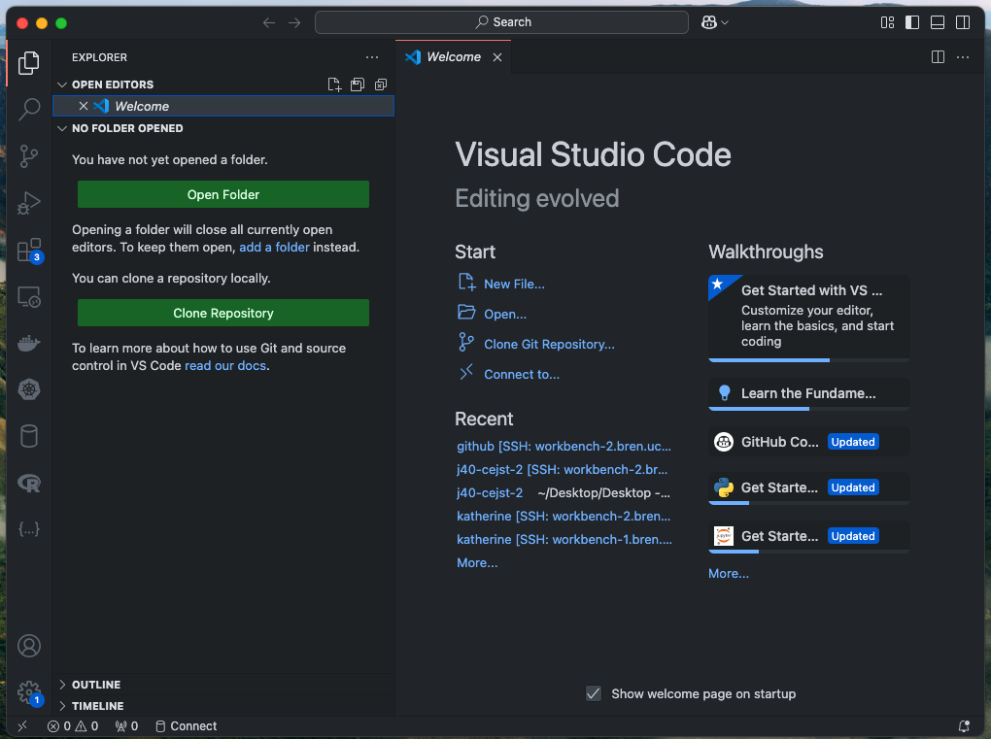This screenshot has width=991, height=739.
Task: Go forward with the right arrow
Action: click(x=294, y=22)
